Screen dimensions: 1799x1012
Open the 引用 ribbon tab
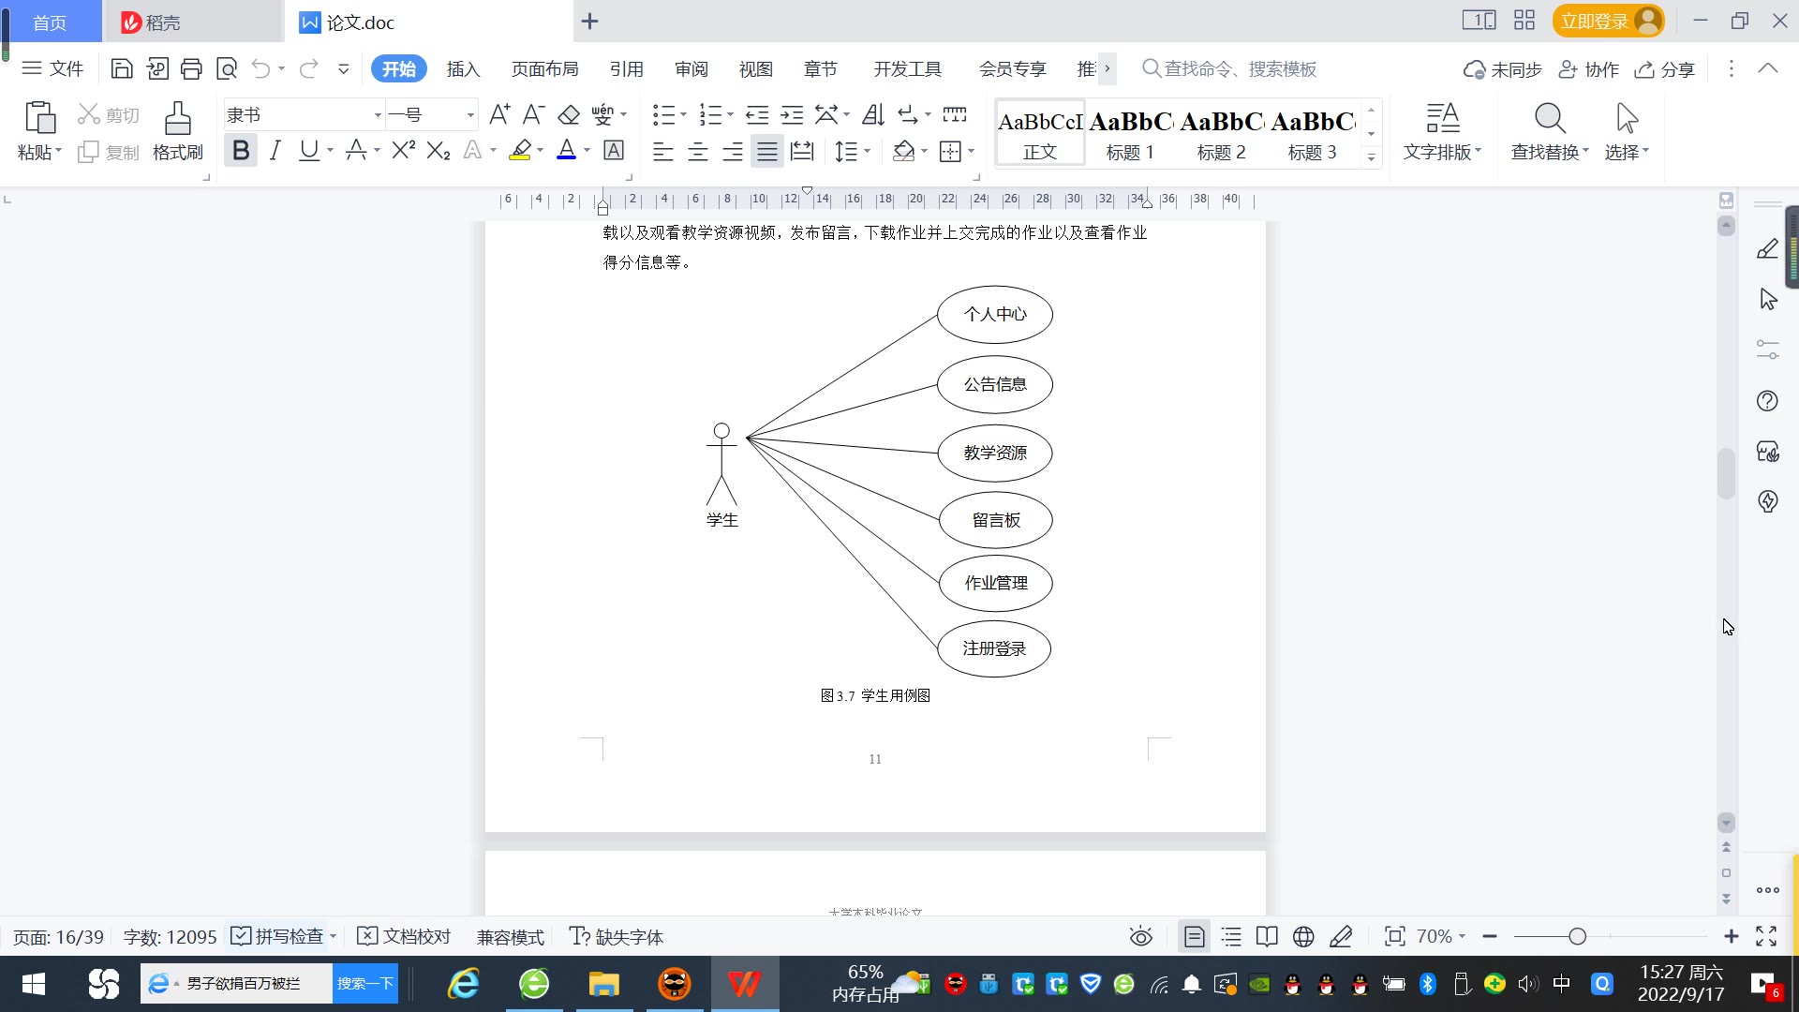tap(626, 69)
